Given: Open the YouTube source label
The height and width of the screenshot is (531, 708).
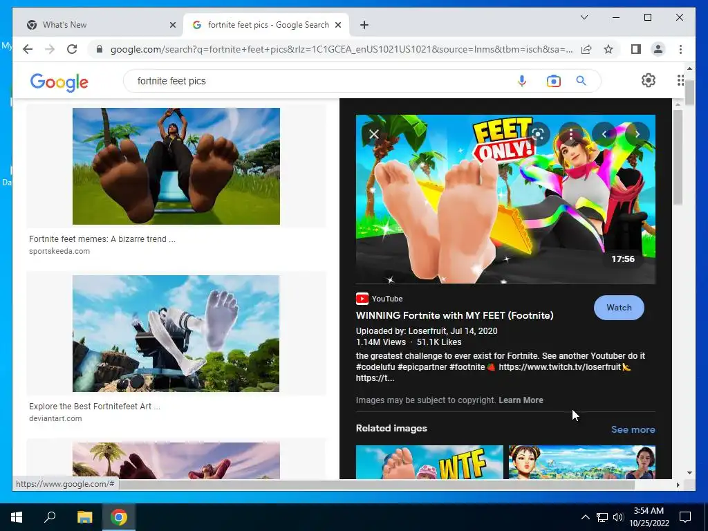Looking at the screenshot, I should (x=387, y=299).
